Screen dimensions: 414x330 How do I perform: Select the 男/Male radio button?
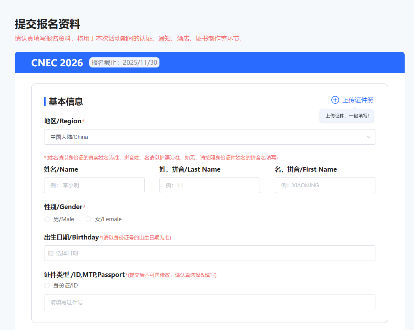tap(47, 219)
